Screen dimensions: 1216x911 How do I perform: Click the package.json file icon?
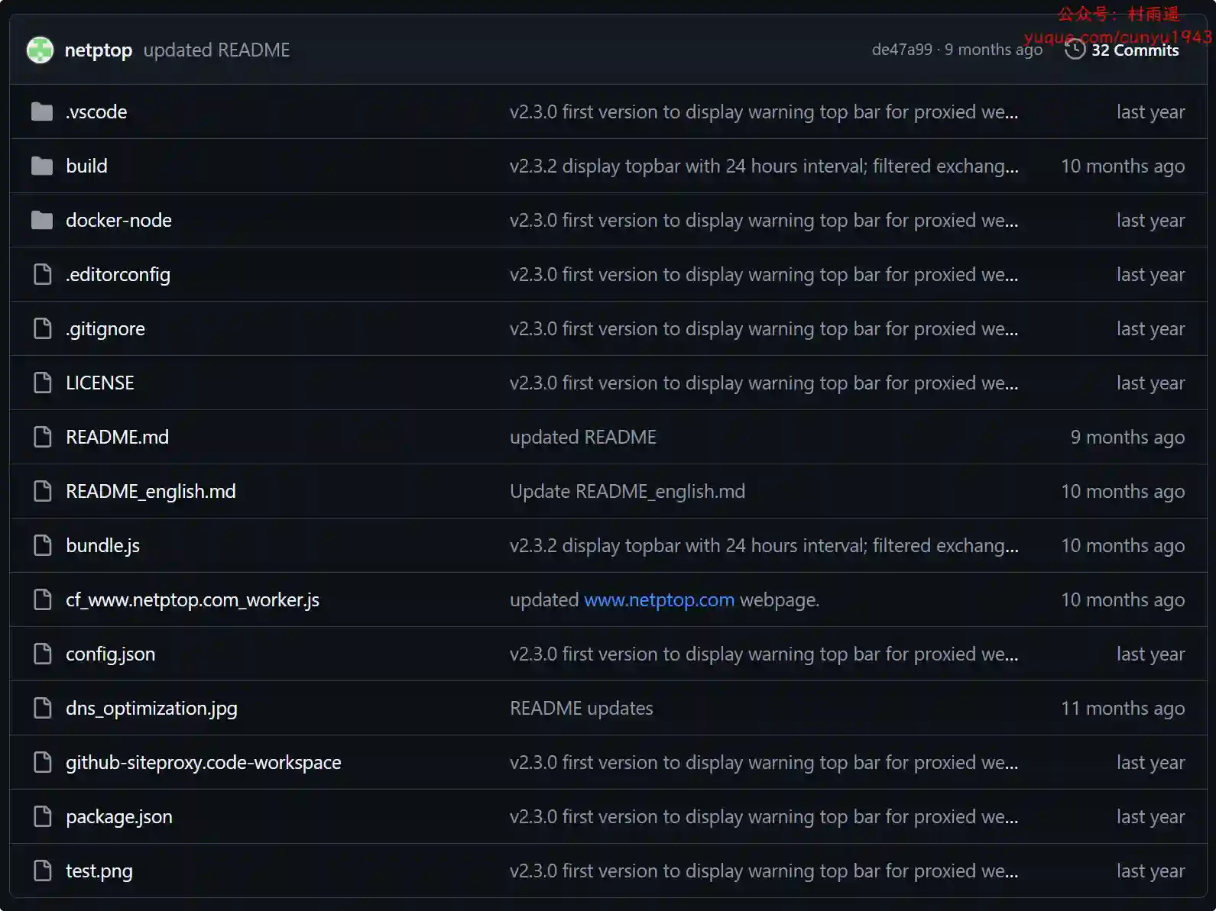pyautogui.click(x=43, y=816)
